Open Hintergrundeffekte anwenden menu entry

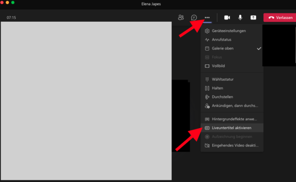[232, 119]
